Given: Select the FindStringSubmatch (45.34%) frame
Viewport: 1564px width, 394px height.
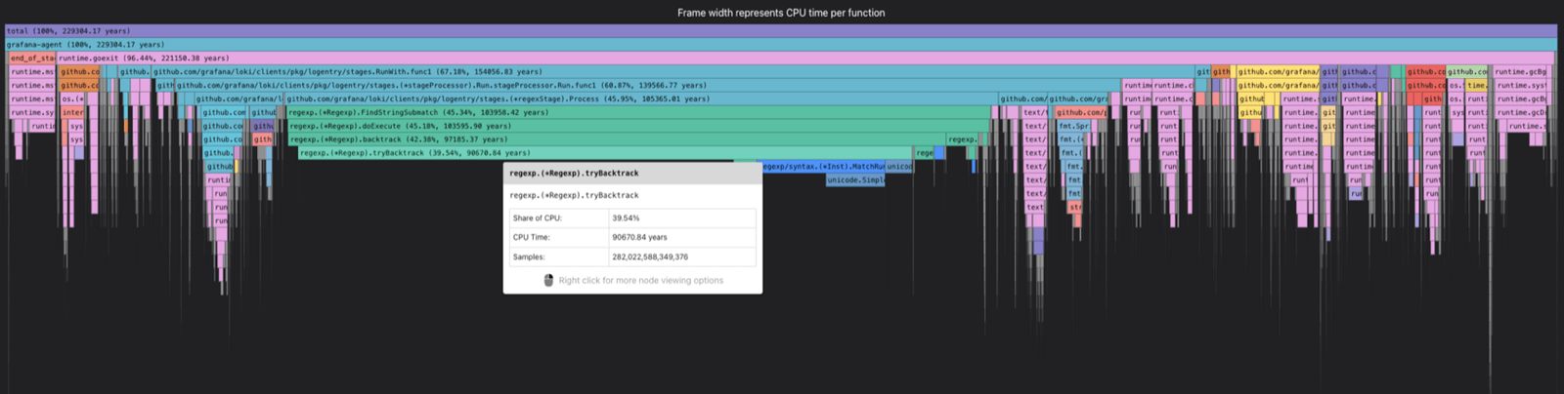Looking at the screenshot, I should (638, 112).
